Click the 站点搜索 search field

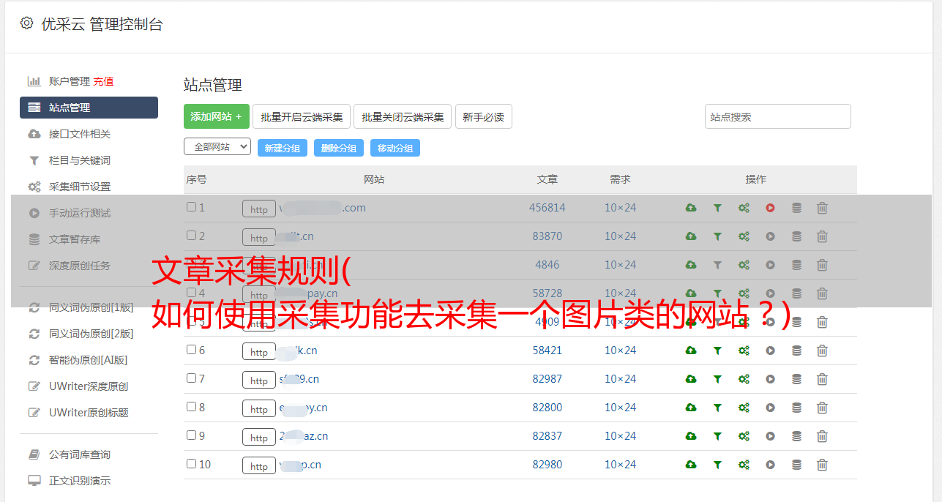click(777, 116)
